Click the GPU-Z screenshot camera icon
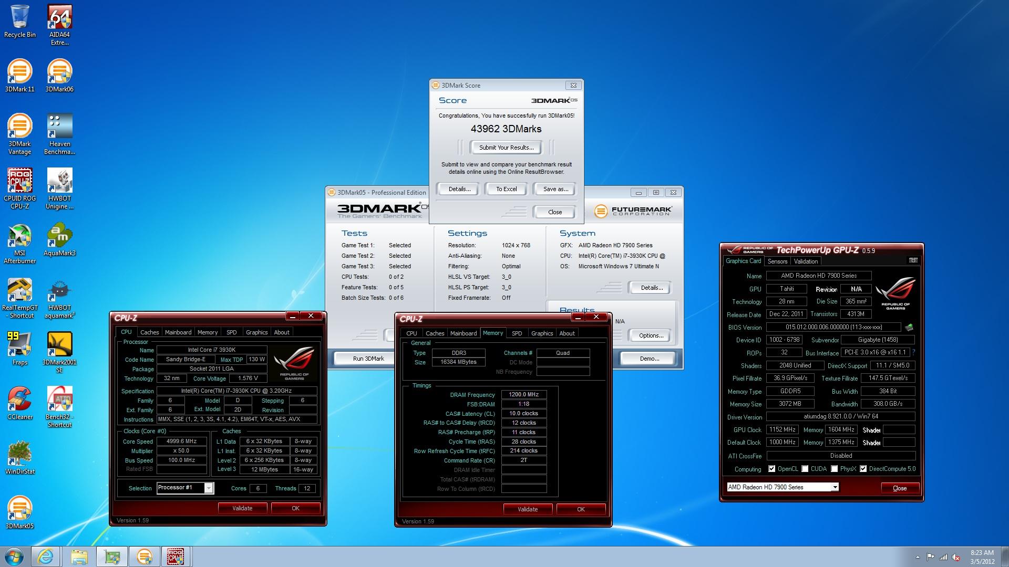This screenshot has width=1009, height=567. click(x=913, y=260)
